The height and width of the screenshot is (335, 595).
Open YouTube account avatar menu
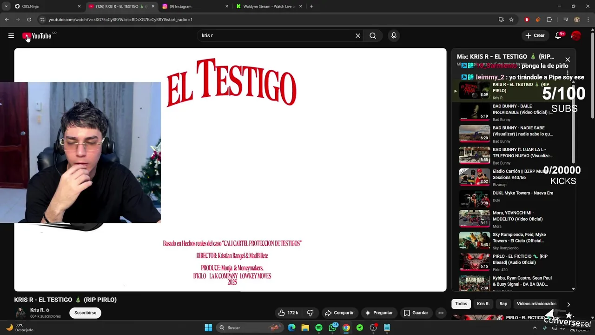[576, 36]
